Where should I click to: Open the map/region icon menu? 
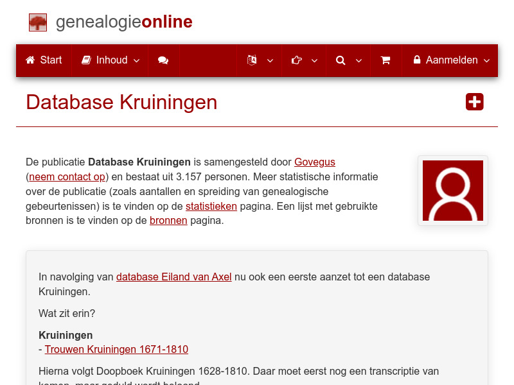tap(253, 60)
